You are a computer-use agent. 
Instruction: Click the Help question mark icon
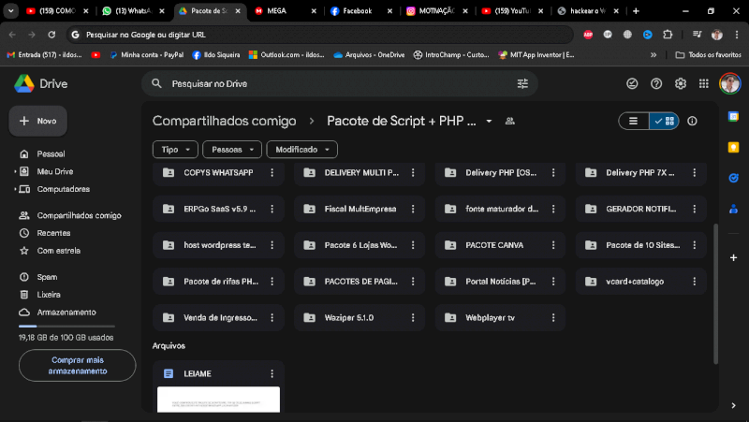(x=656, y=83)
